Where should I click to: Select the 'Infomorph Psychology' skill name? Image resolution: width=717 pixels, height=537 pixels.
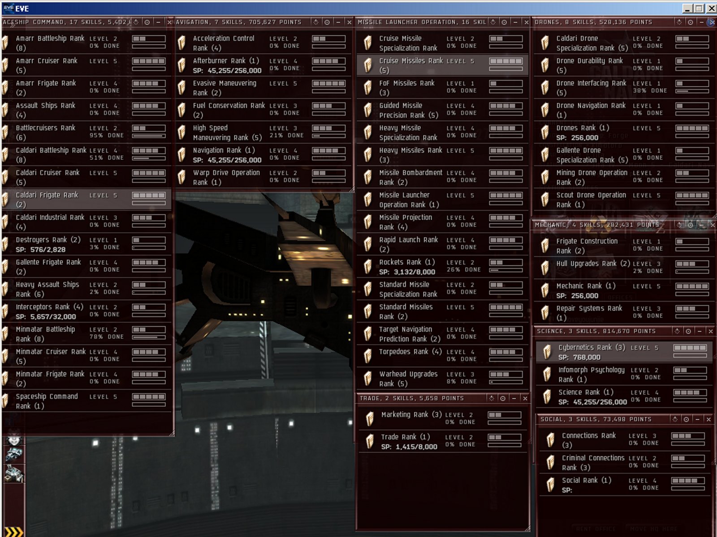coord(592,370)
